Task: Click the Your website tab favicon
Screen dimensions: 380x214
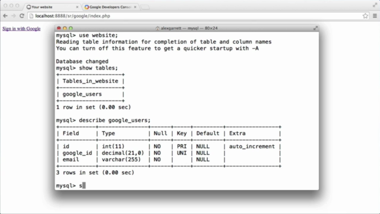Action: point(29,7)
